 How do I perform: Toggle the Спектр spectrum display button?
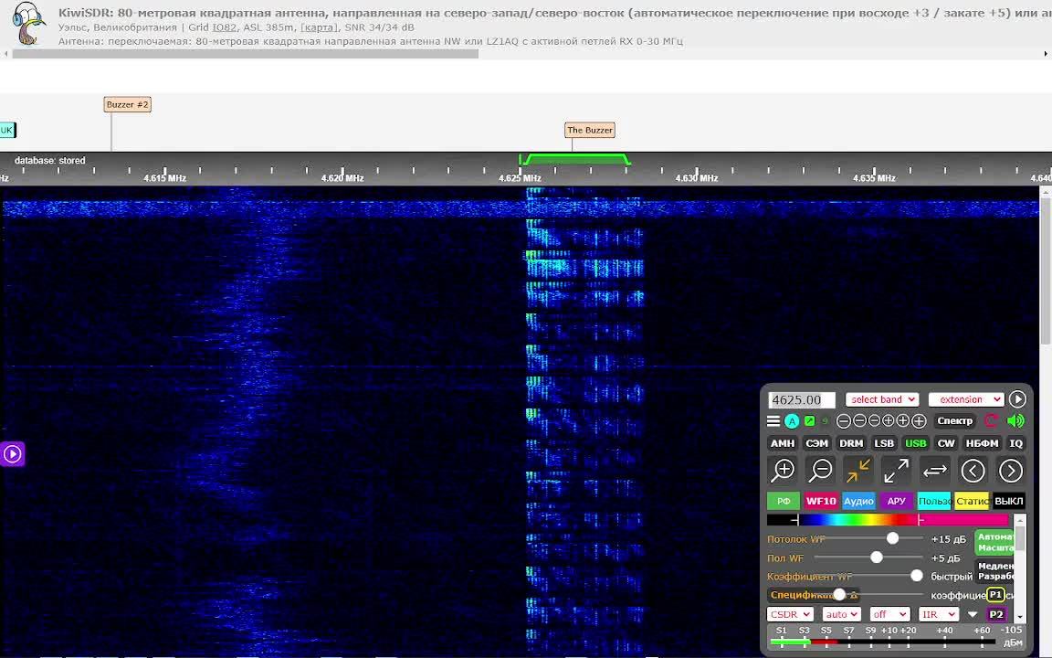pos(954,421)
